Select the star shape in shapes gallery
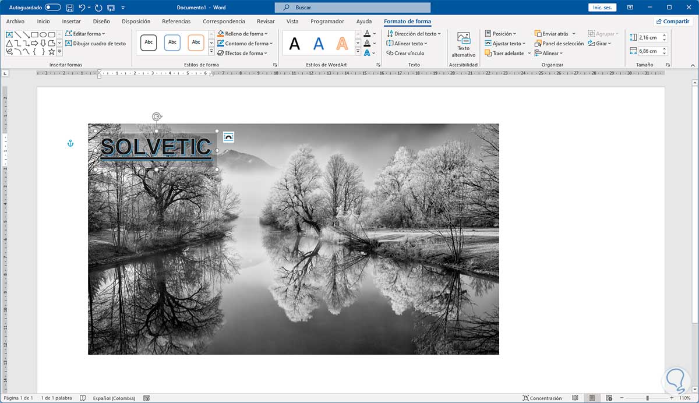699x403 pixels. coord(51,52)
